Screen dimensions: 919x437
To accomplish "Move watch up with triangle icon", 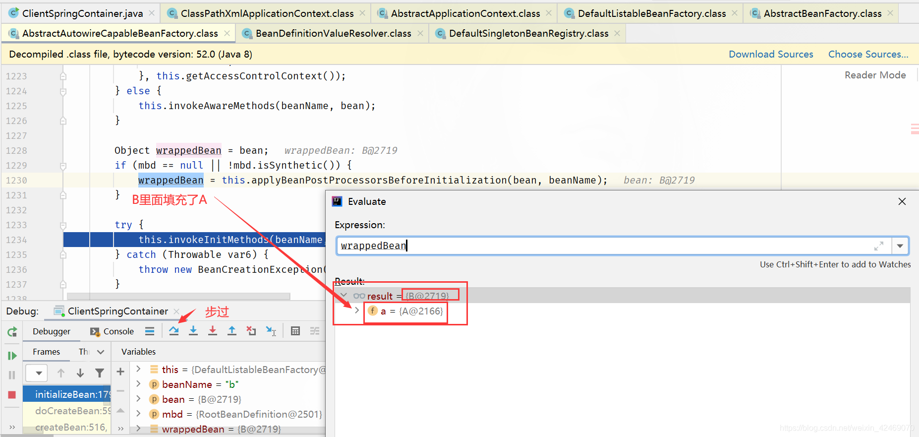I will point(120,410).
